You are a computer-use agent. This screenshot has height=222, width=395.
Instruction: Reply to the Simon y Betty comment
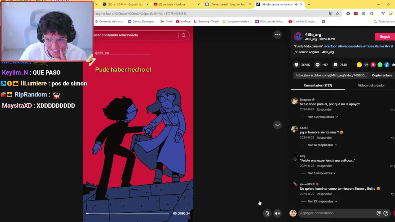tap(324, 194)
